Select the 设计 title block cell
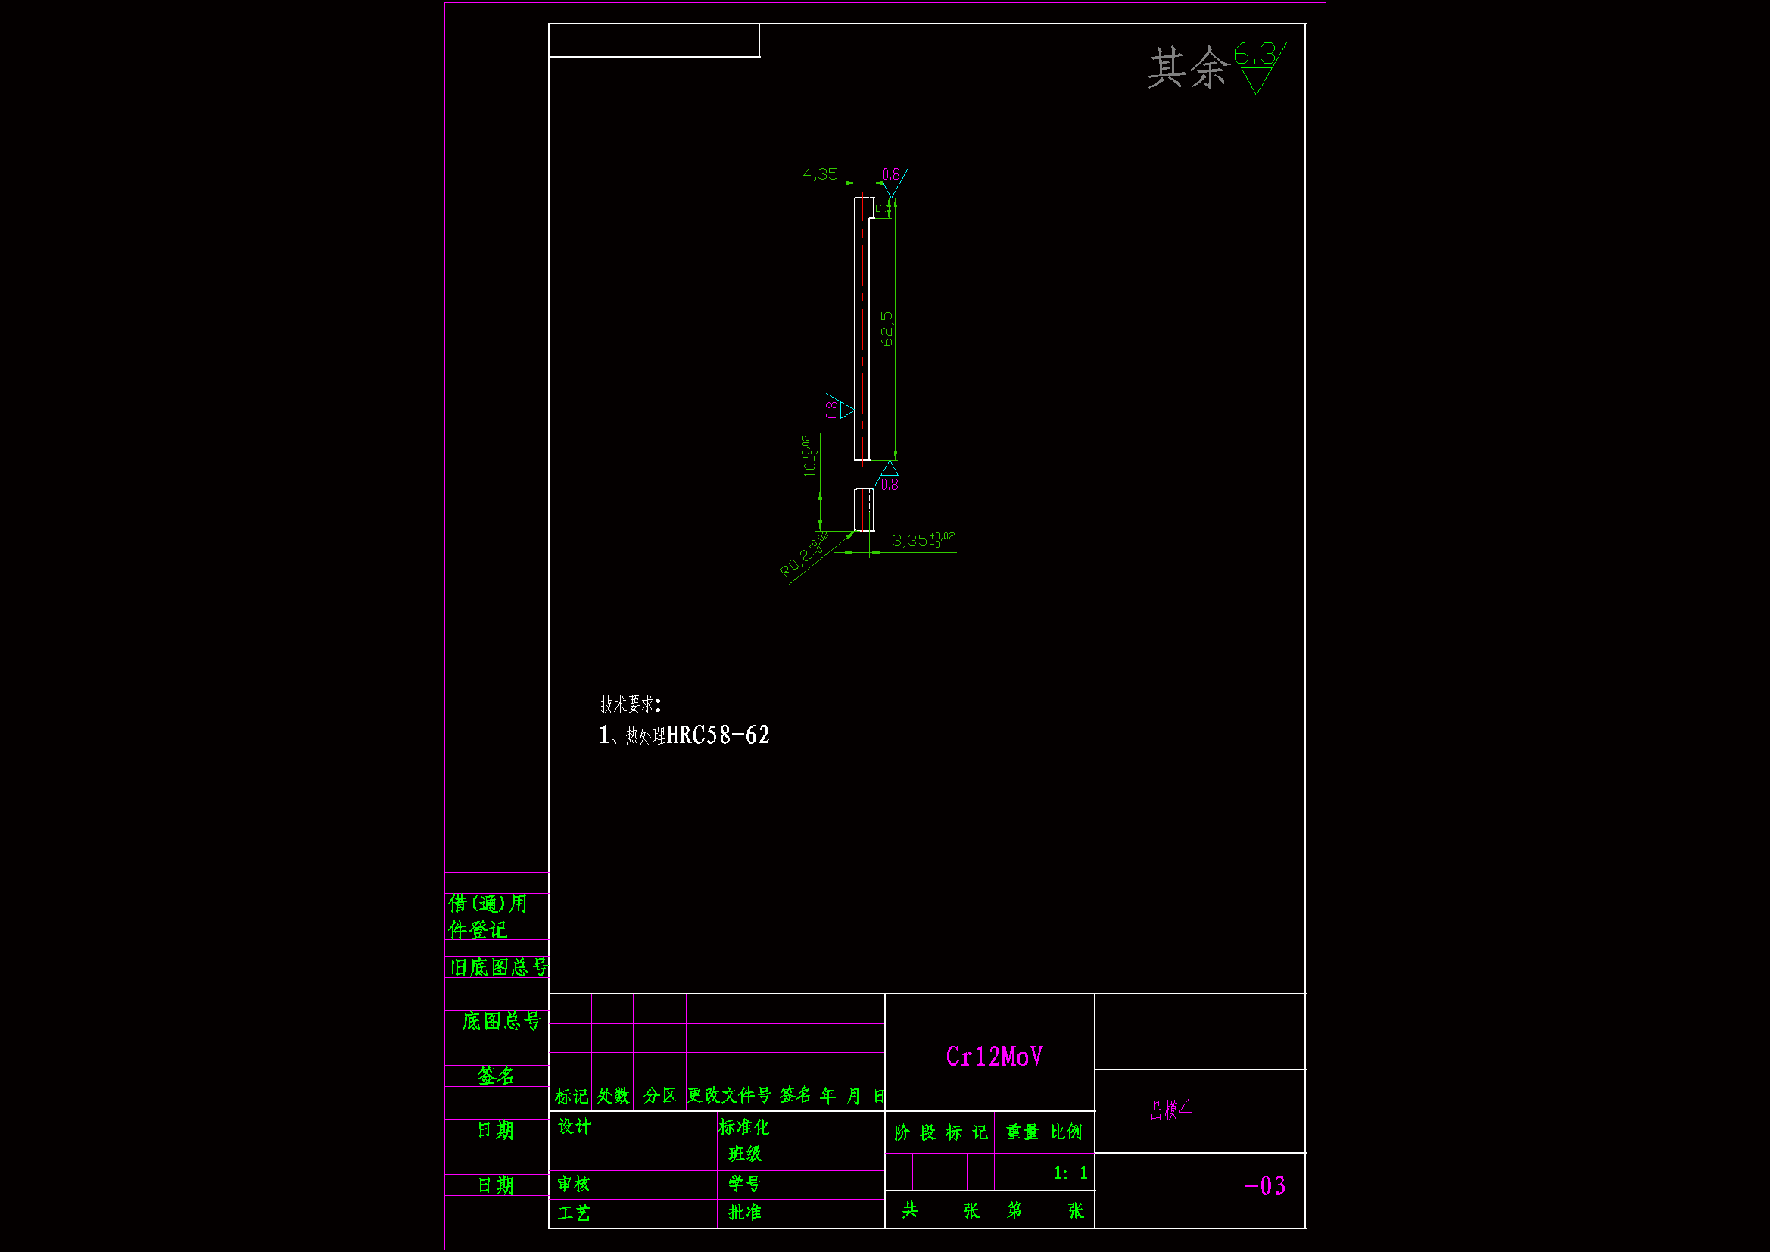 [575, 1126]
